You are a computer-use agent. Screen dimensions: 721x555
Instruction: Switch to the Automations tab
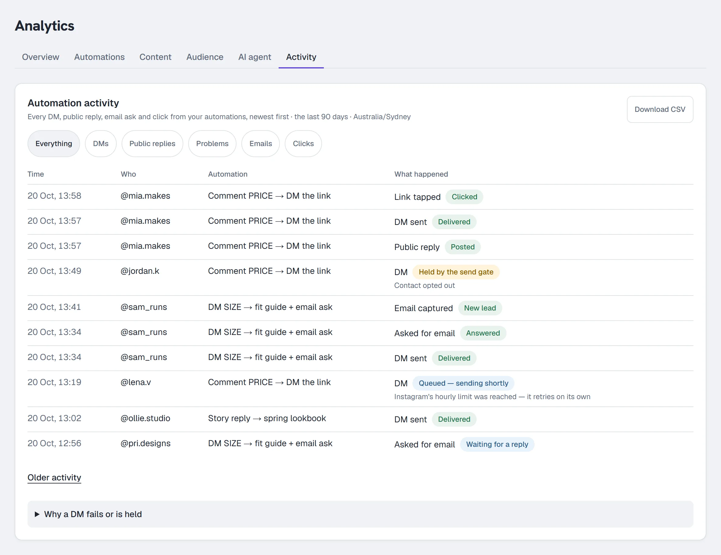click(x=99, y=57)
